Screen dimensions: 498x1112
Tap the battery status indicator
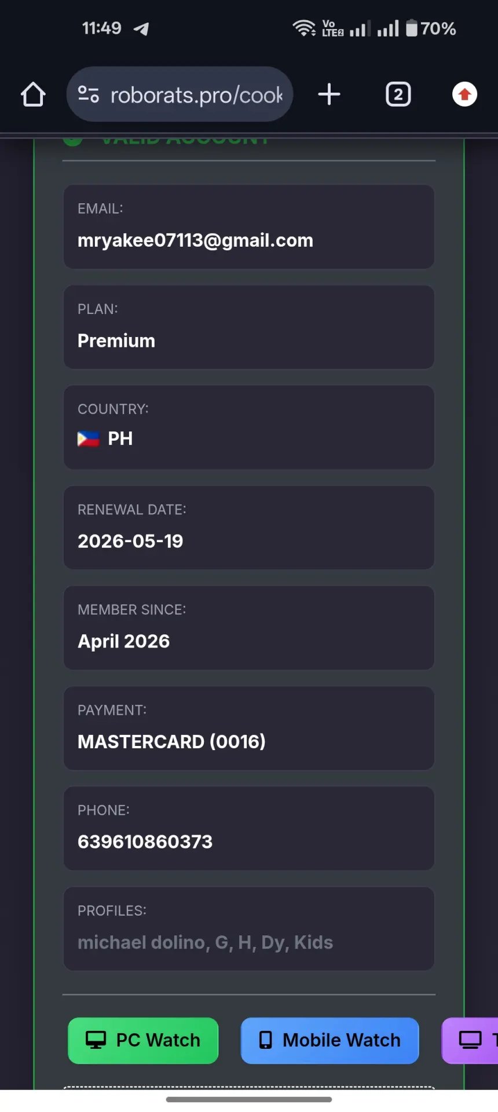pos(431,28)
